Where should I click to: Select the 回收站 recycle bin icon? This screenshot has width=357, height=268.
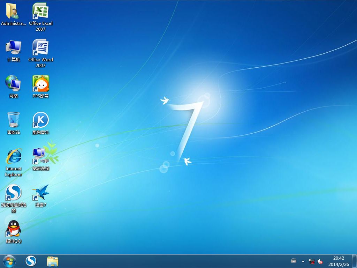(14, 123)
